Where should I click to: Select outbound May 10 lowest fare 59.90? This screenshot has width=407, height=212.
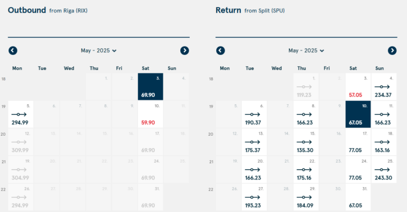coord(150,114)
